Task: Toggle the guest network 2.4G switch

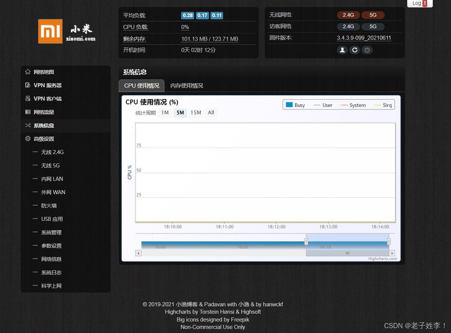Action: [x=348, y=27]
